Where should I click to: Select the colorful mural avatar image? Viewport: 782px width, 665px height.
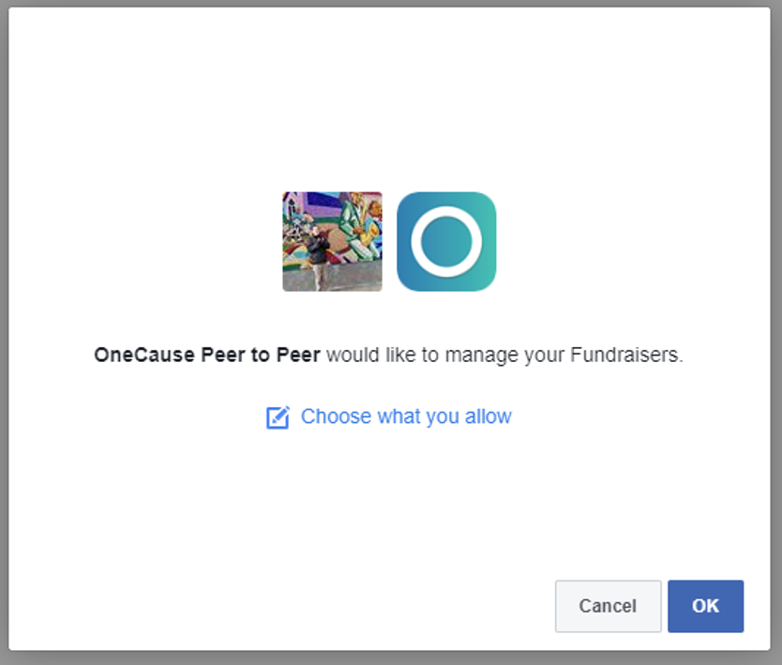point(332,241)
